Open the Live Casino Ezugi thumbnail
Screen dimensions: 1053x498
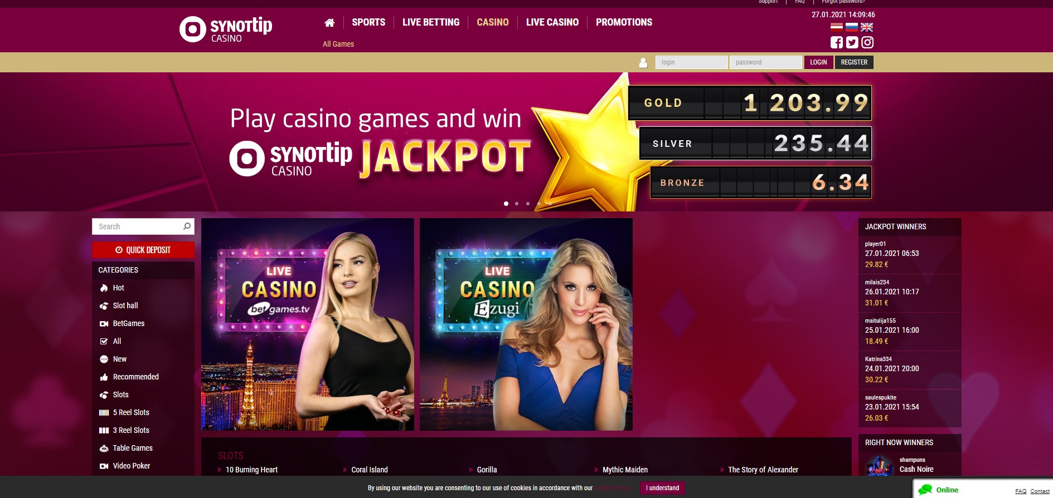tap(526, 324)
